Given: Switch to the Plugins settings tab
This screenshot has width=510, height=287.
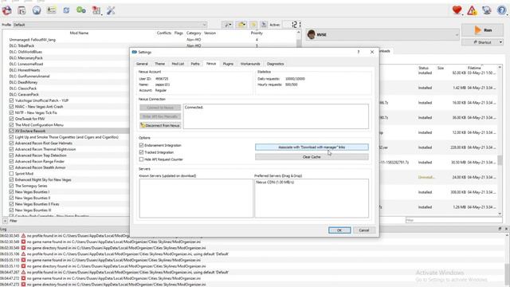Looking at the screenshot, I should click(228, 64).
